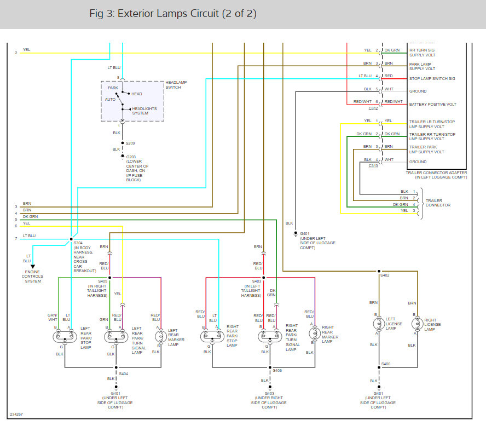
Task: Click the 'LEFT LICENSE LAMP' label
Action: (394, 324)
